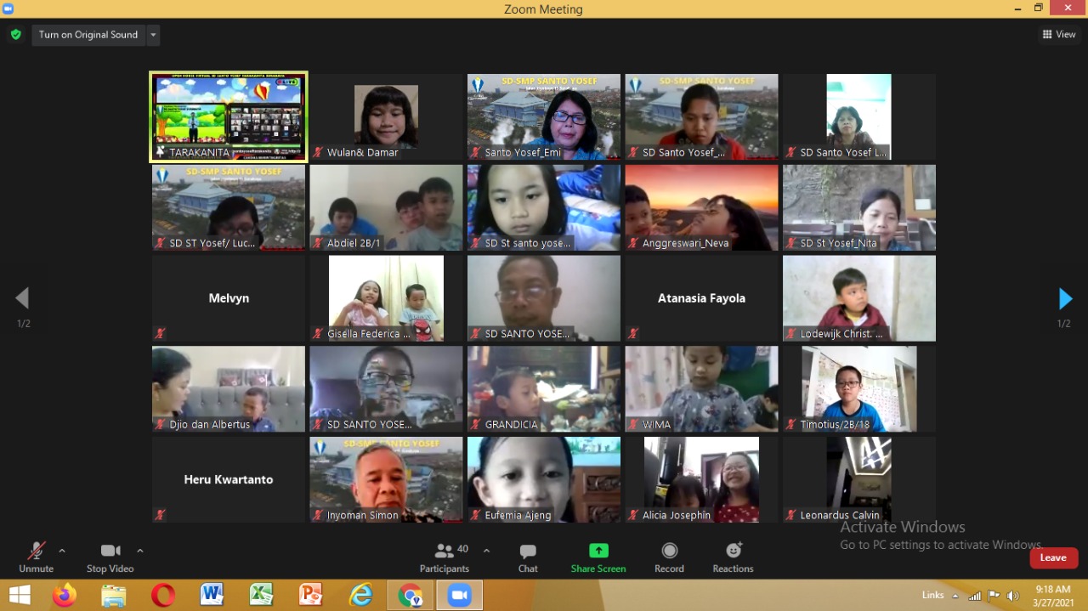
Task: Go to previous gallery page arrow
Action: coord(22,298)
